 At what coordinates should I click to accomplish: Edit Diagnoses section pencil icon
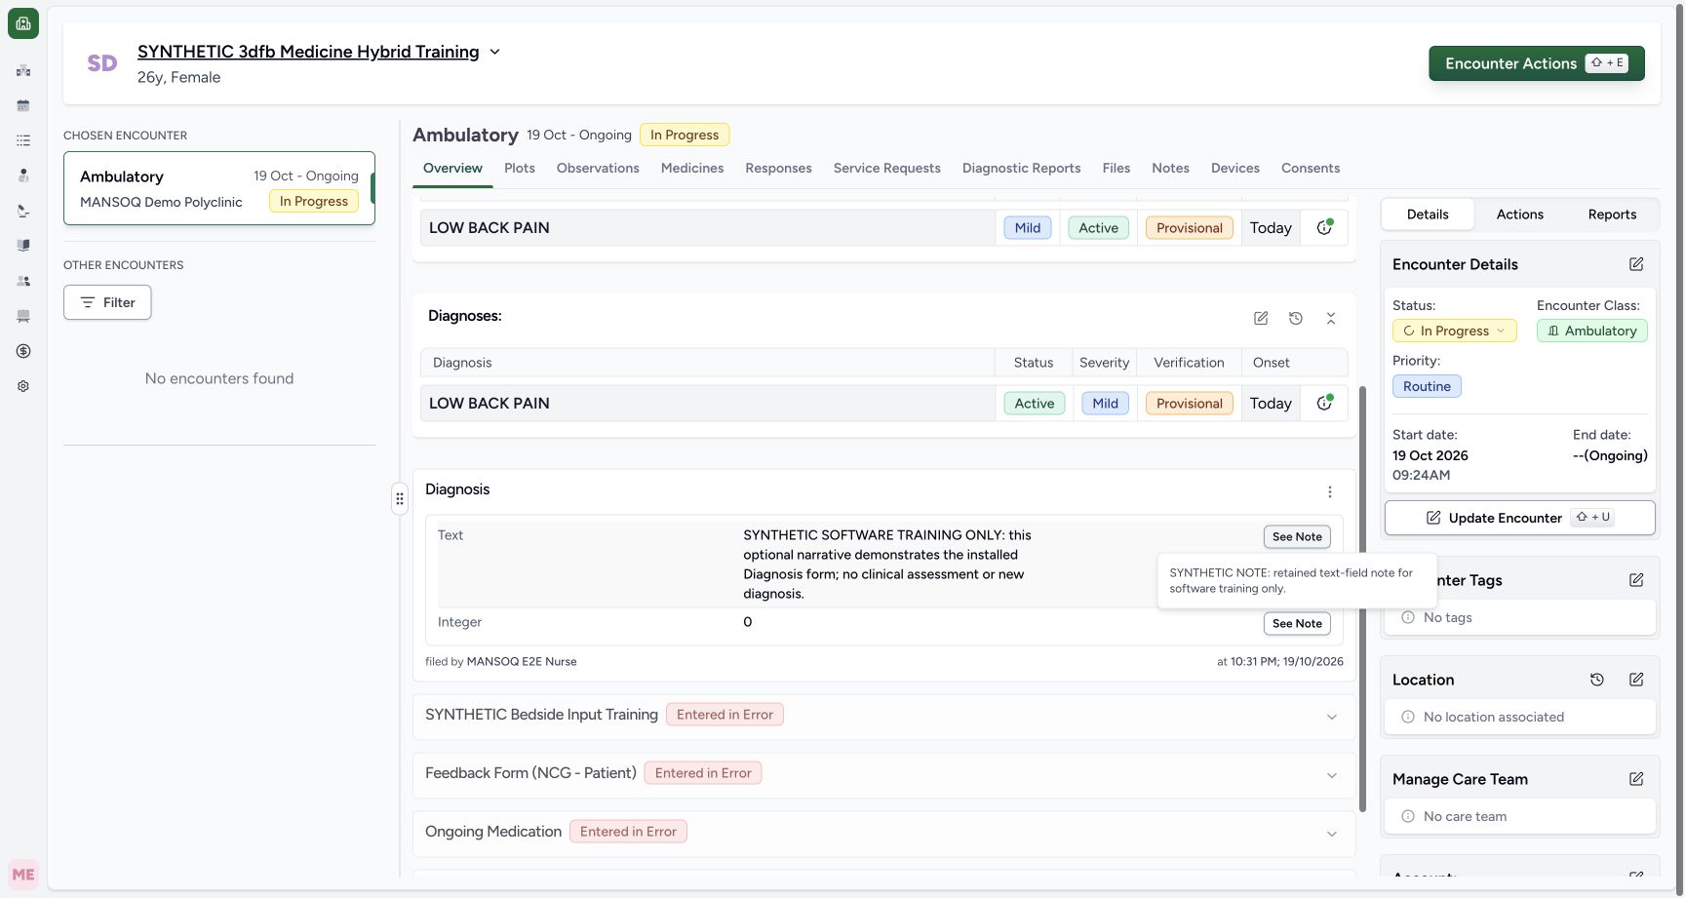1261,318
